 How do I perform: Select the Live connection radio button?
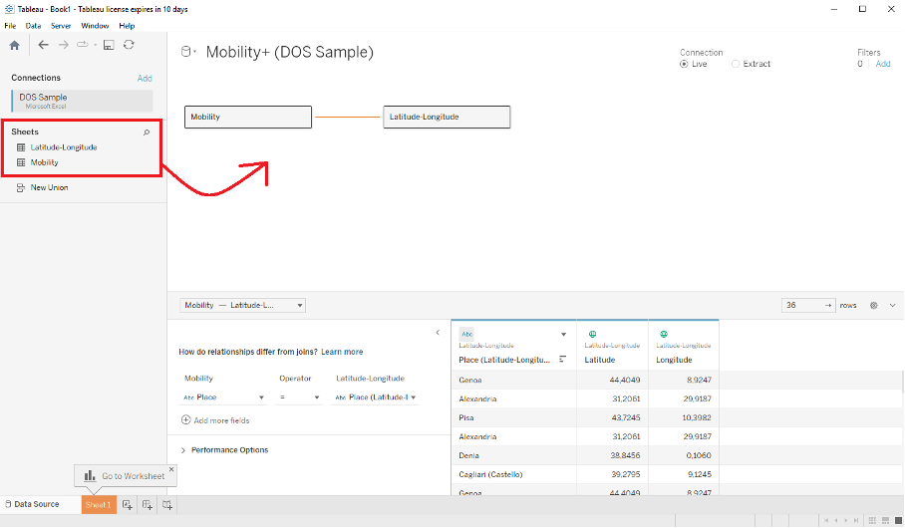pyautogui.click(x=684, y=64)
